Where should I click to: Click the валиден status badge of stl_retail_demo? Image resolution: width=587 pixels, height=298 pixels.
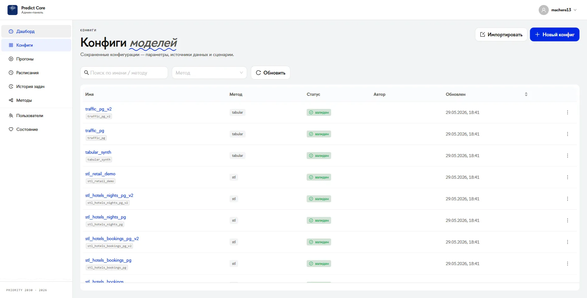tap(319, 177)
